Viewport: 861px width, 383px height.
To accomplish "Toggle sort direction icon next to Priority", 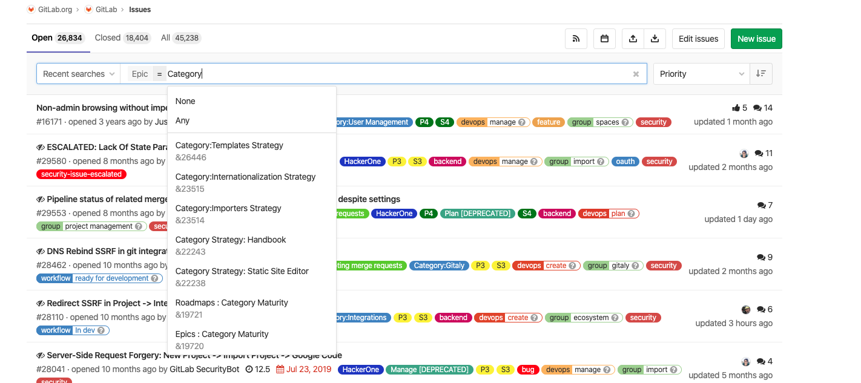I will pos(761,74).
